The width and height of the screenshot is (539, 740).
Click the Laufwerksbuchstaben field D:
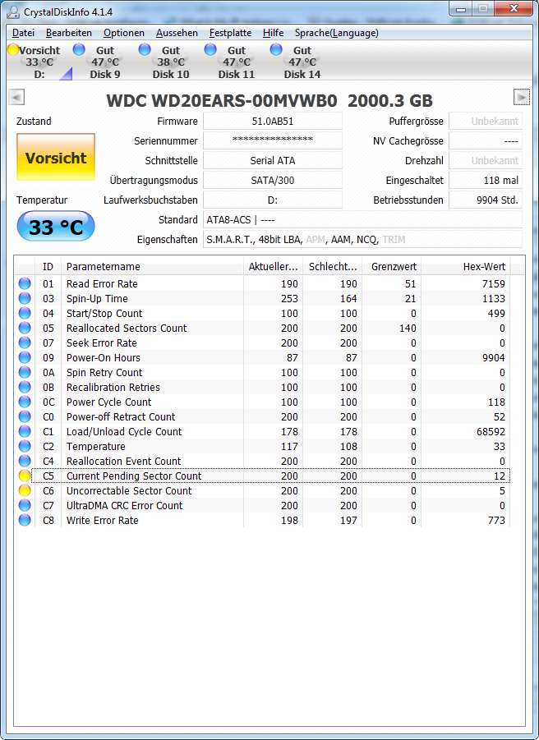coord(273,200)
